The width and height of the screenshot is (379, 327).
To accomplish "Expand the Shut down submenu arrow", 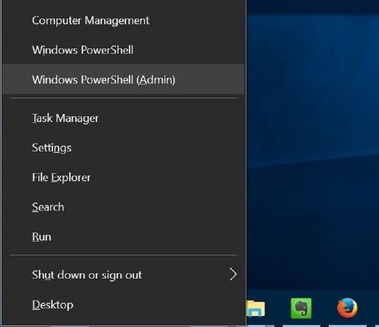I will click(232, 275).
